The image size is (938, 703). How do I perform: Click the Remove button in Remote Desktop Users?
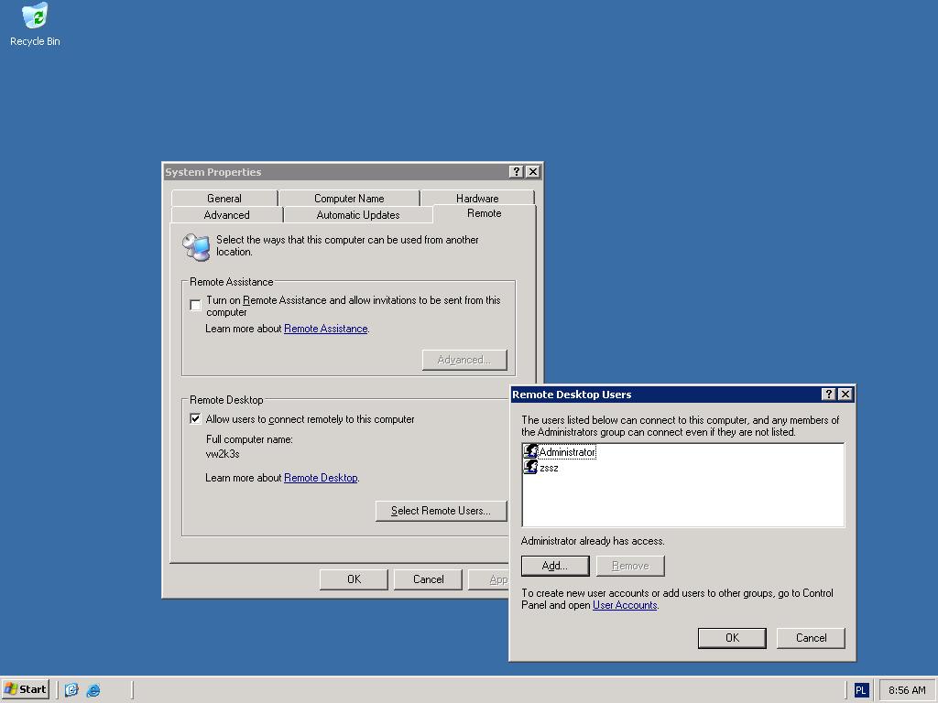tap(630, 566)
